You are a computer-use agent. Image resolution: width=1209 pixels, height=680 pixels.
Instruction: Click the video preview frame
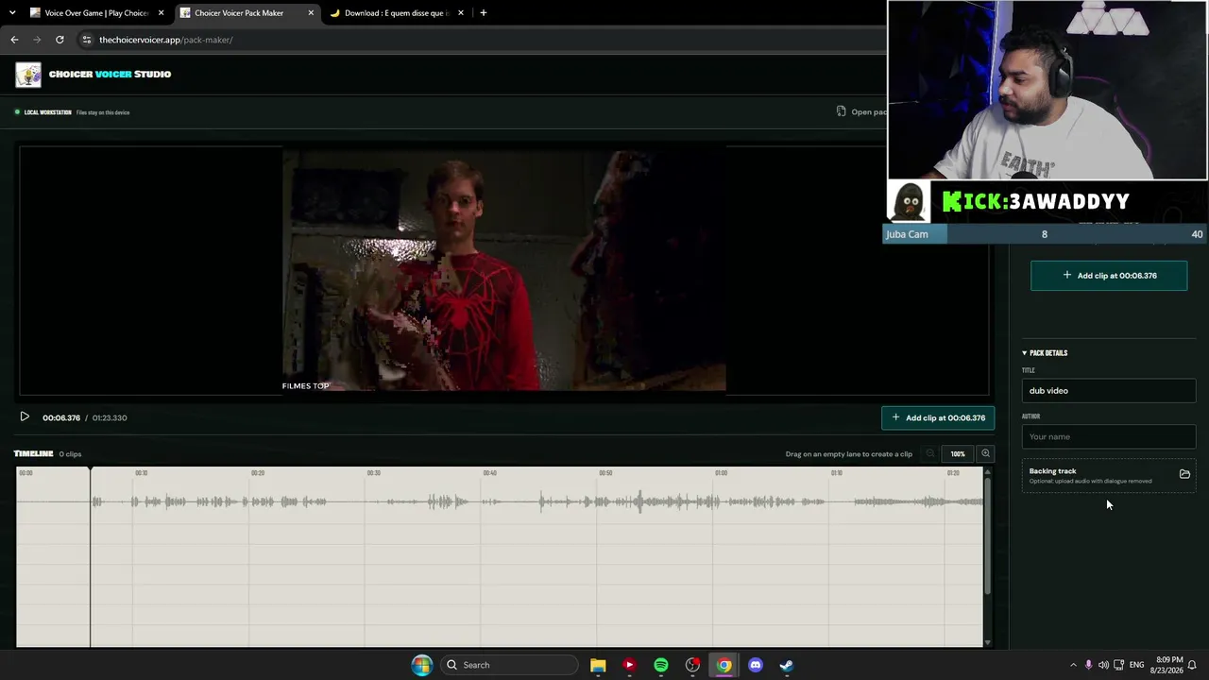click(503, 270)
